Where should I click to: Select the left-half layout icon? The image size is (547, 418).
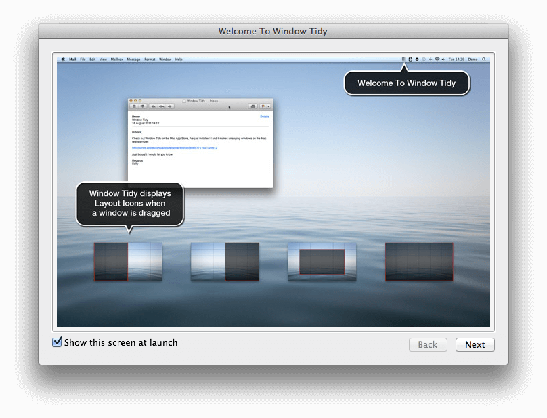click(128, 262)
